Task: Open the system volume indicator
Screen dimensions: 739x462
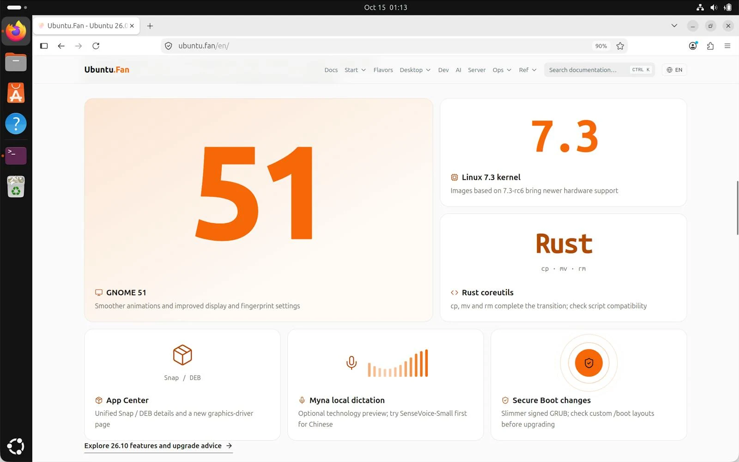Action: [x=714, y=7]
